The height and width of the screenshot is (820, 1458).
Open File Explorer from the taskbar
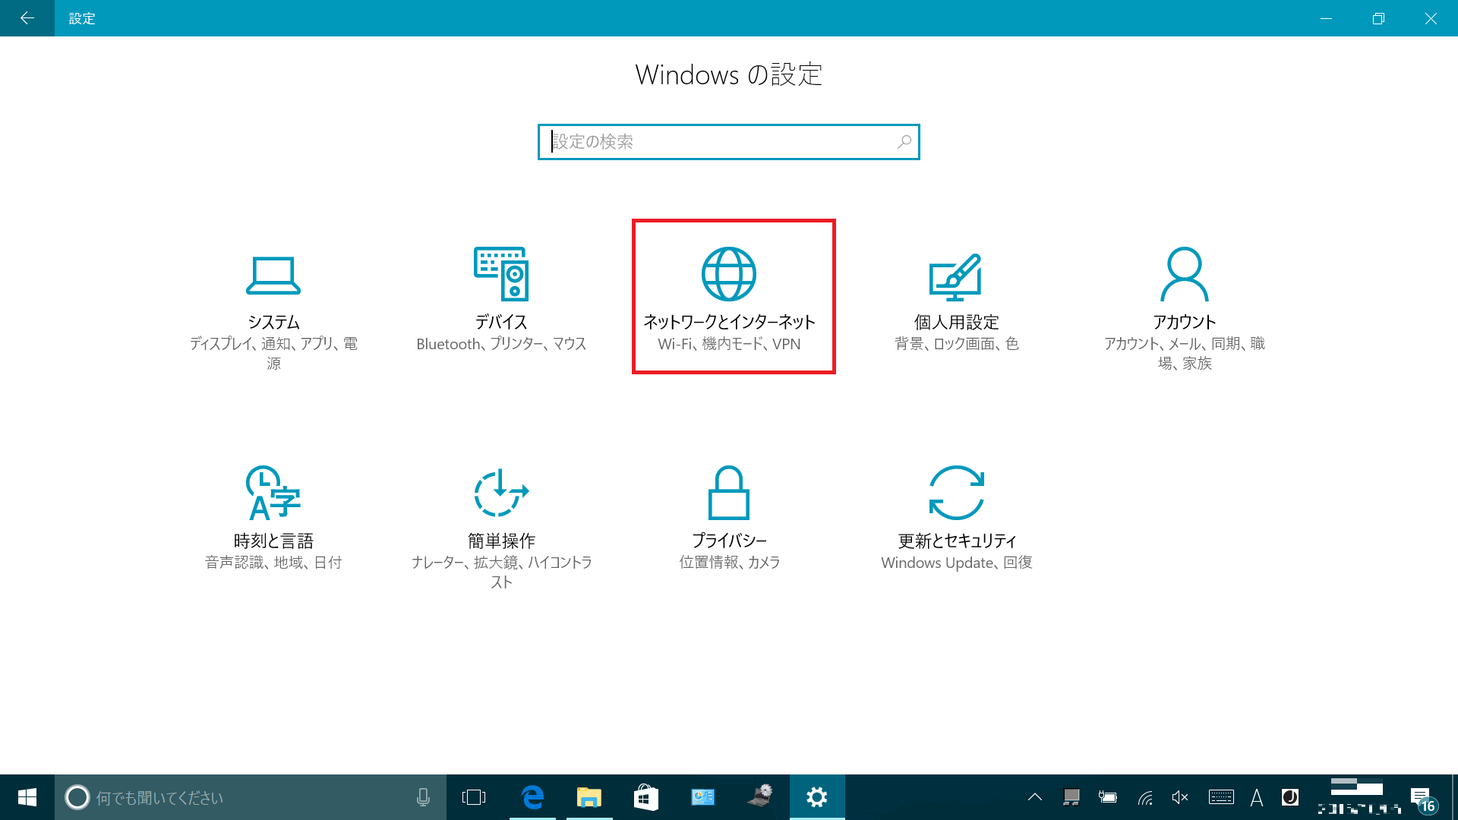589,797
